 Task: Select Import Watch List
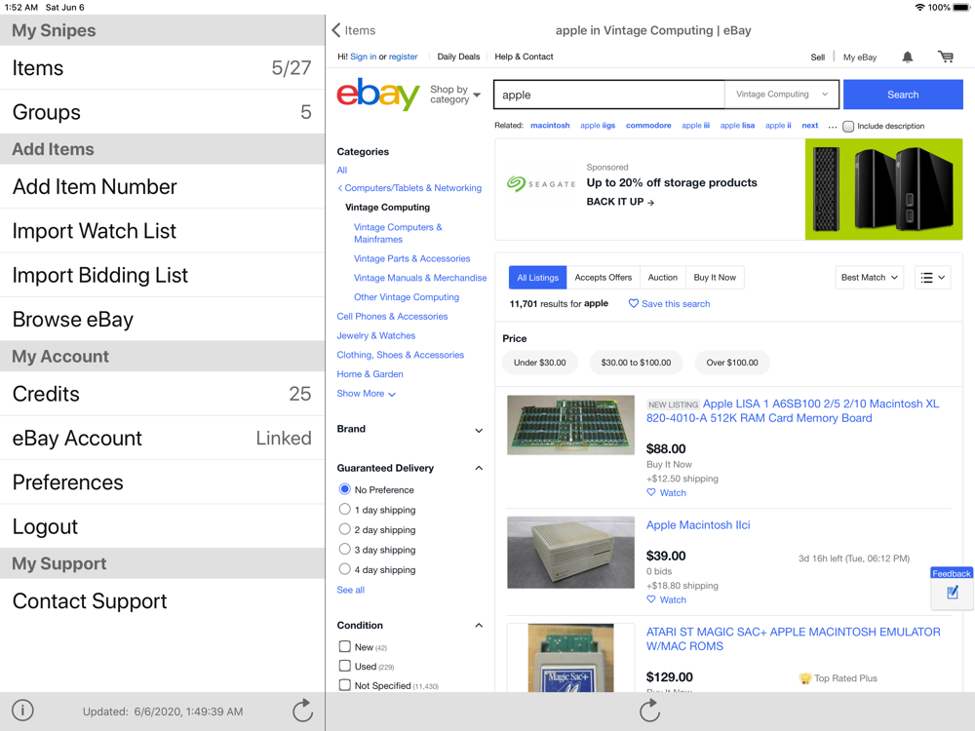[x=162, y=231]
